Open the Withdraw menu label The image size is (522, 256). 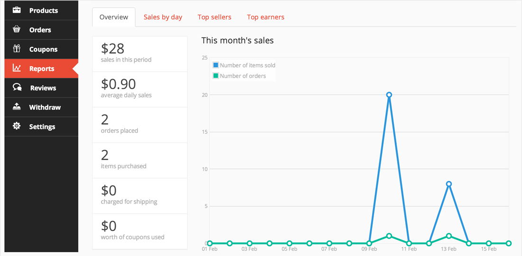pos(45,107)
